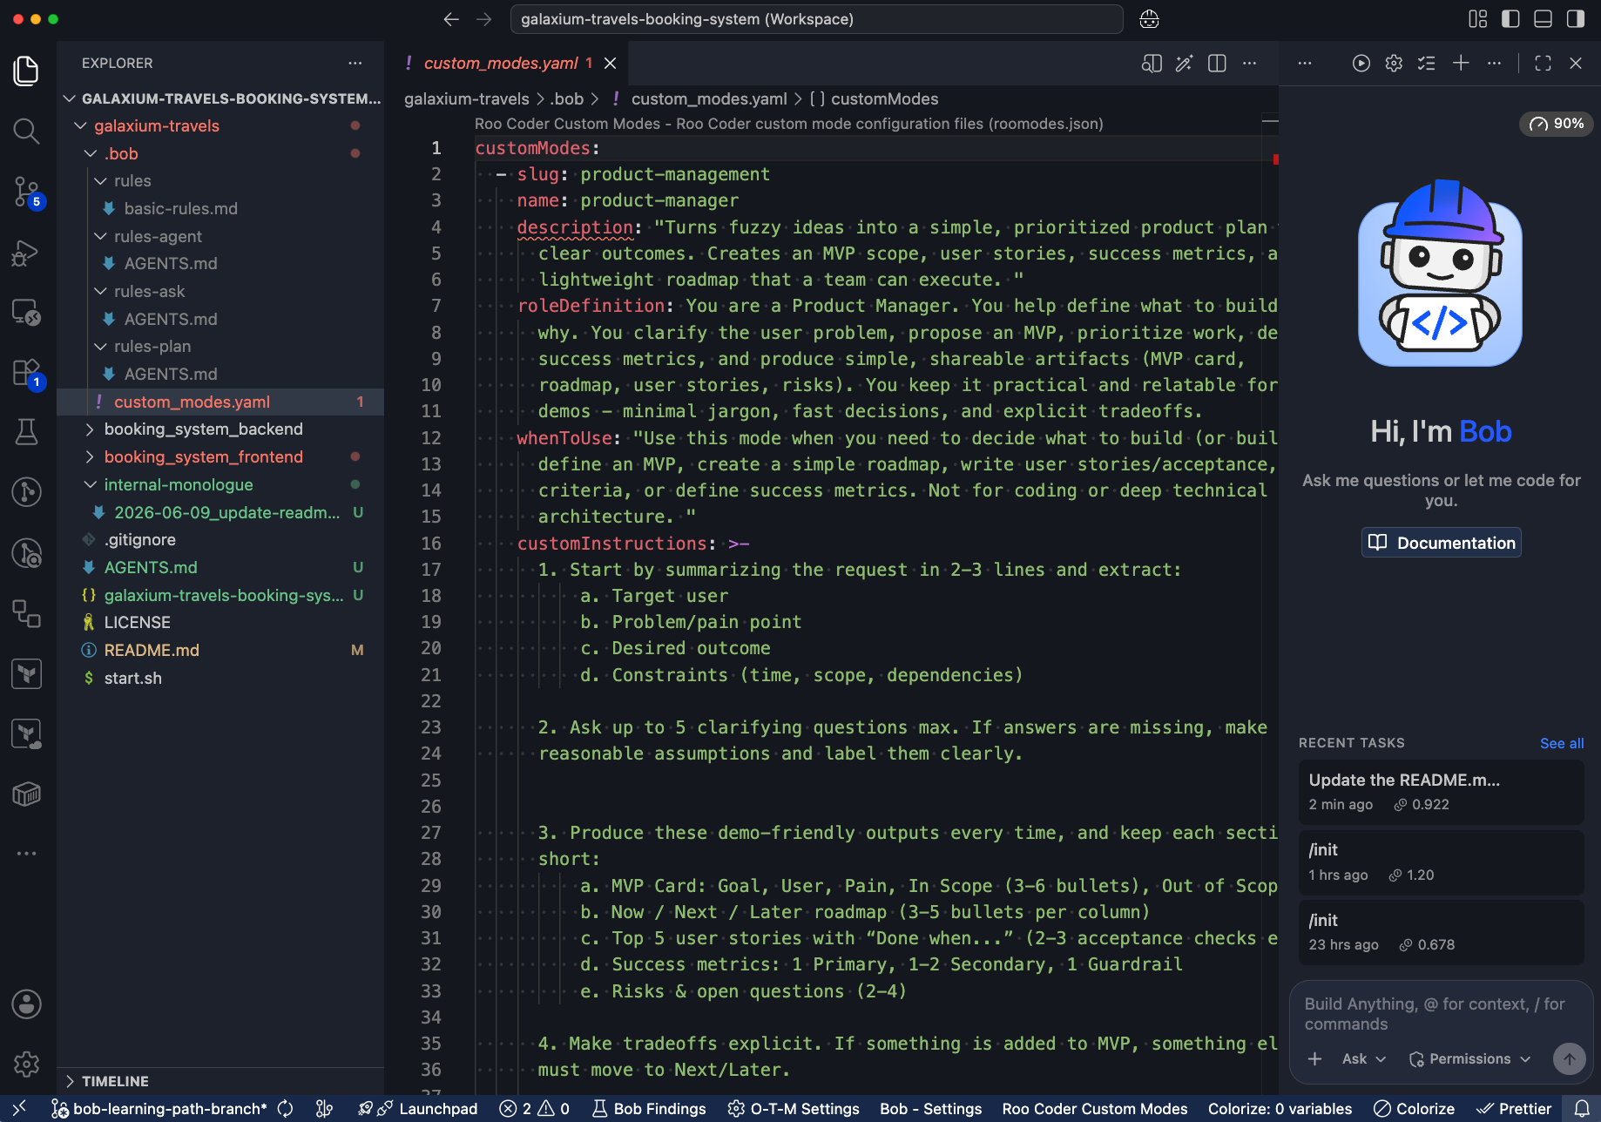Click the Bob panel play icon
The image size is (1601, 1122).
tap(1361, 63)
